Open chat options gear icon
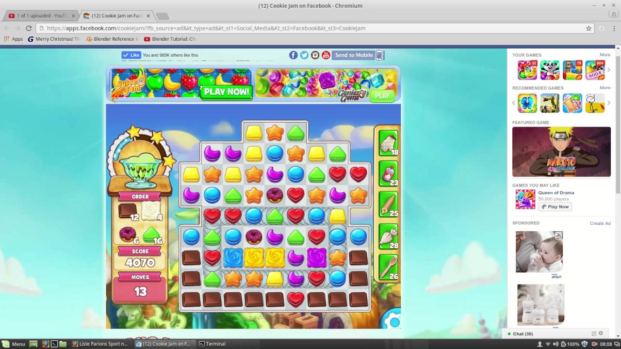 (x=601, y=333)
